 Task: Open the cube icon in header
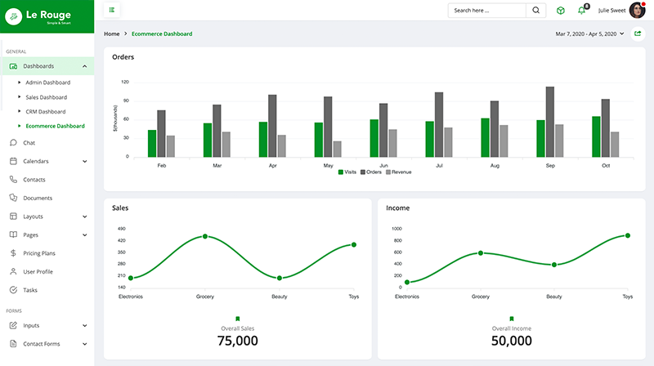point(561,11)
